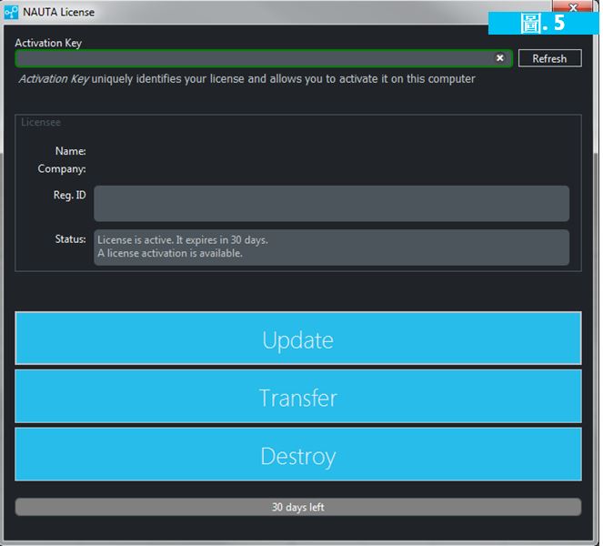Click the 'Reg. ID' label
The height and width of the screenshot is (546, 603).
point(69,195)
